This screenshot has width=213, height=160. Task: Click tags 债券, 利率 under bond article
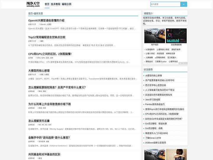click(x=42, y=108)
